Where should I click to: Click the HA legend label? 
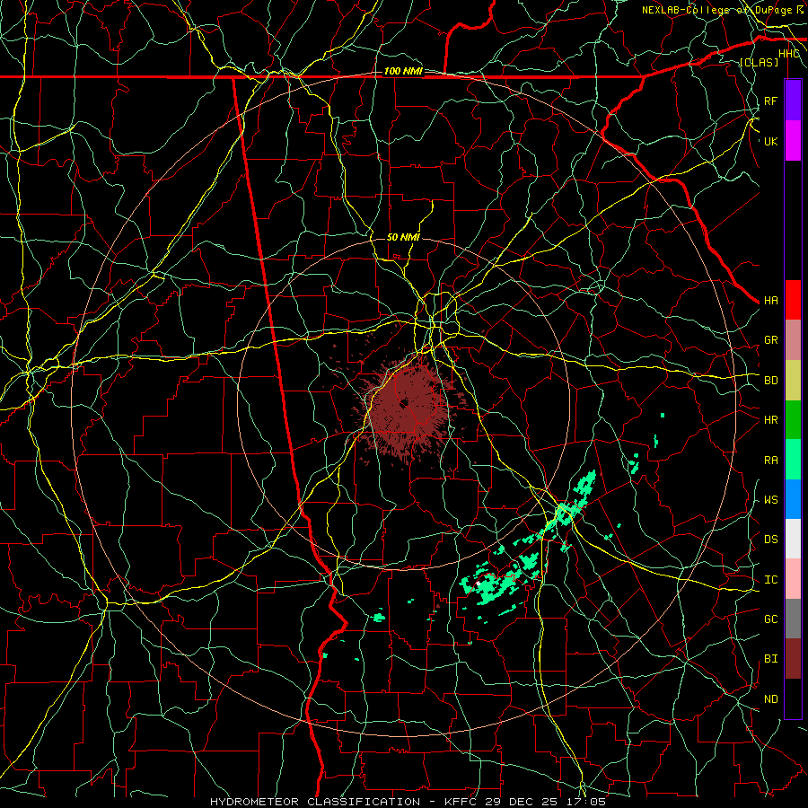coord(770,301)
